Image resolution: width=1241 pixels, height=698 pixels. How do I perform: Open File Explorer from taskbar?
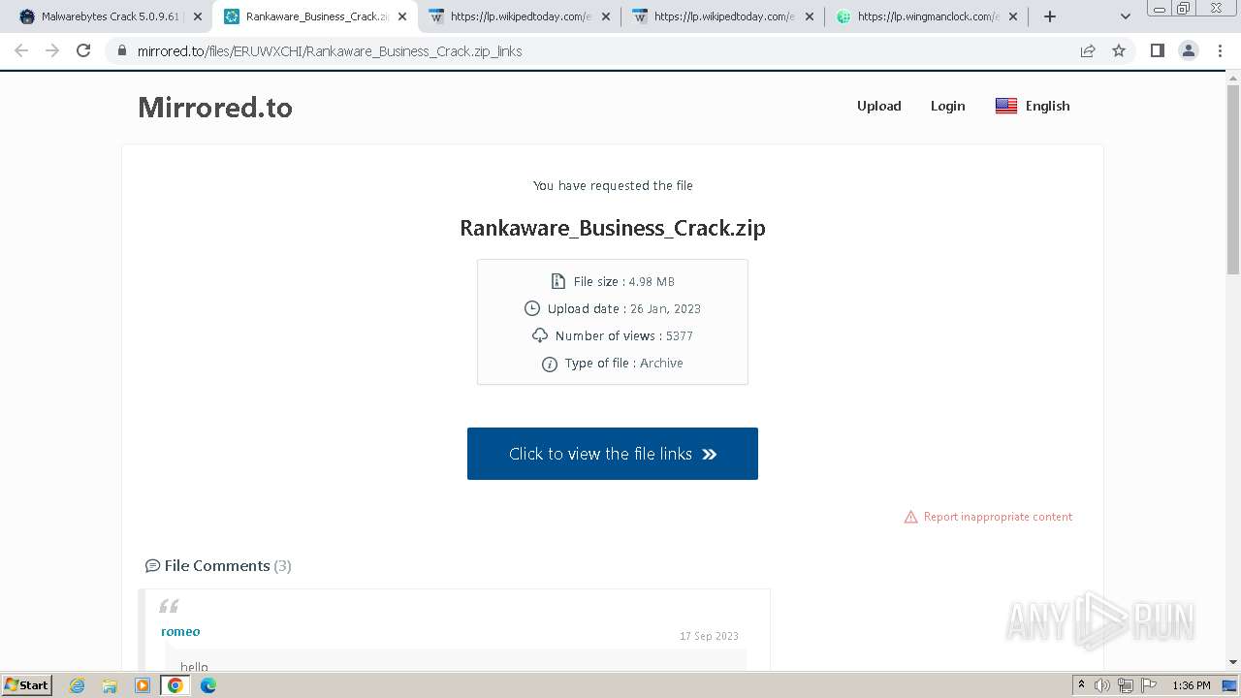pos(110,685)
